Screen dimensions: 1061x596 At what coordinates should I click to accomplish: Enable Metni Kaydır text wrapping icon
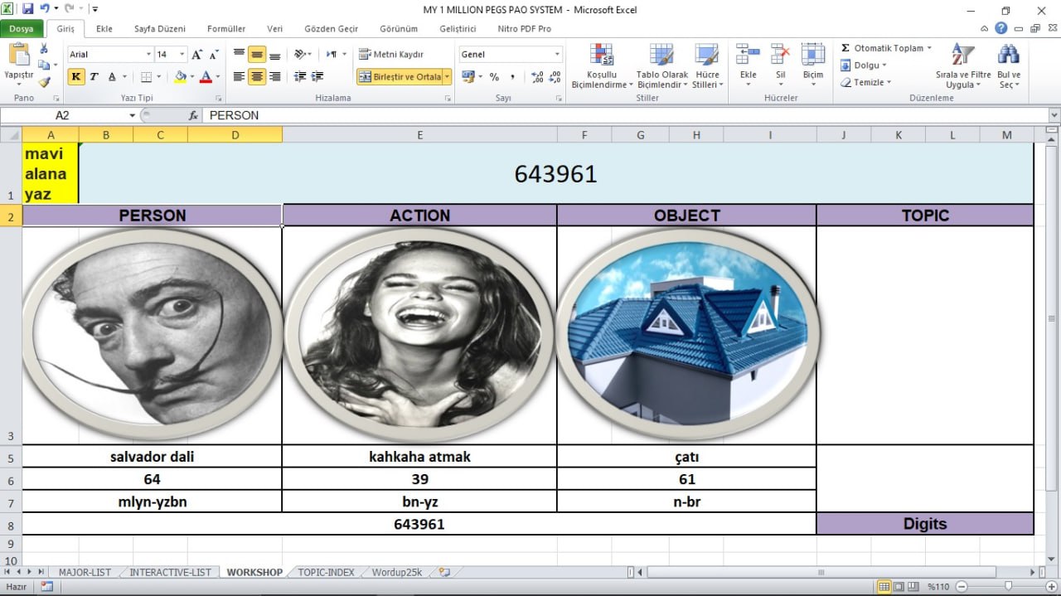point(361,55)
